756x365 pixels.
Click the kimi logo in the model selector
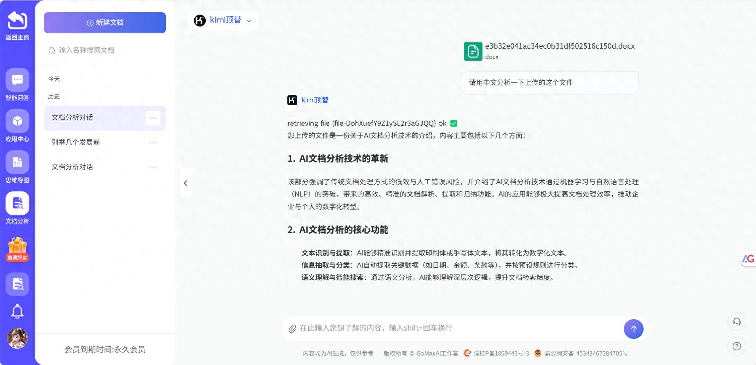[200, 20]
